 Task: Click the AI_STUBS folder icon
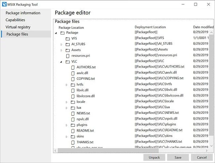coord(67,44)
